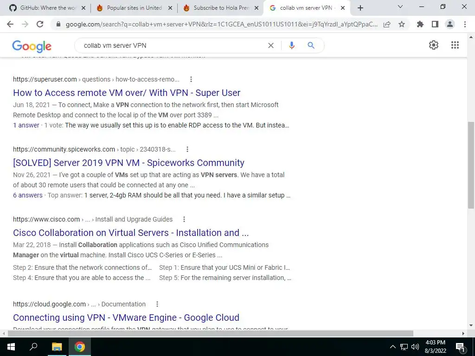
Task: Click the vertical scrollbar thumb
Action: (471, 165)
